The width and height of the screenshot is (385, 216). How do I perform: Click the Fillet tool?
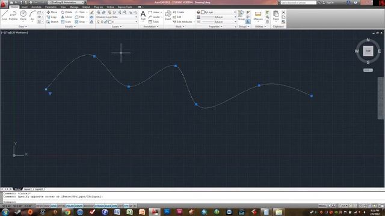pyautogui.click(x=80, y=17)
